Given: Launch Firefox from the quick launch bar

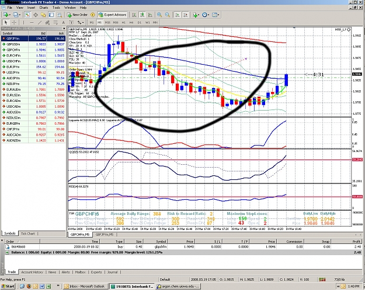Looking at the screenshot, I should pyautogui.click(x=29, y=287).
